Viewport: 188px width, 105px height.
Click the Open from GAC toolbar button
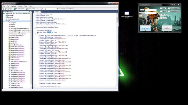[x=20, y=9]
